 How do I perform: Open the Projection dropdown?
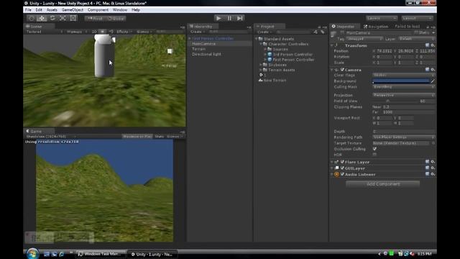click(x=403, y=95)
